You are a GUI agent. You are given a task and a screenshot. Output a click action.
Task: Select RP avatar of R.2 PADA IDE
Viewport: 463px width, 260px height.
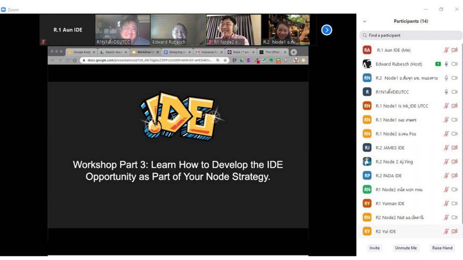click(x=367, y=176)
